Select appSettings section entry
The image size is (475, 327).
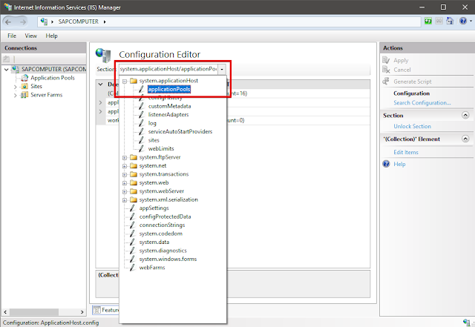pos(154,208)
